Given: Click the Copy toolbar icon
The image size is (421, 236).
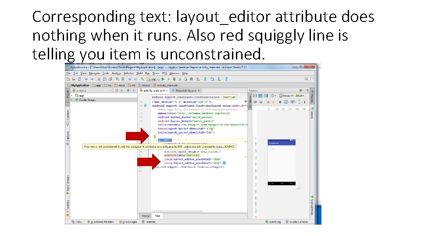Looking at the screenshot, I should 104,79.
